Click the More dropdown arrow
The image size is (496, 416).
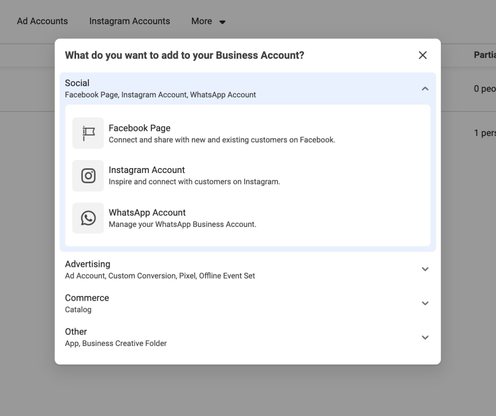tap(223, 22)
